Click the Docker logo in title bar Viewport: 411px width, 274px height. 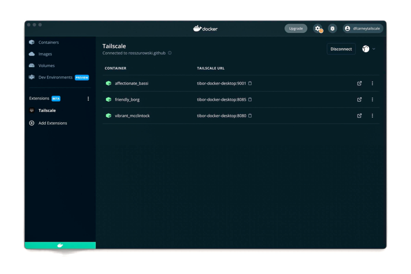coord(205,28)
